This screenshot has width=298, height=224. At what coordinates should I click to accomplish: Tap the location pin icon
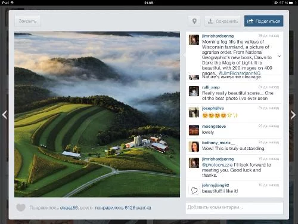[194, 21]
